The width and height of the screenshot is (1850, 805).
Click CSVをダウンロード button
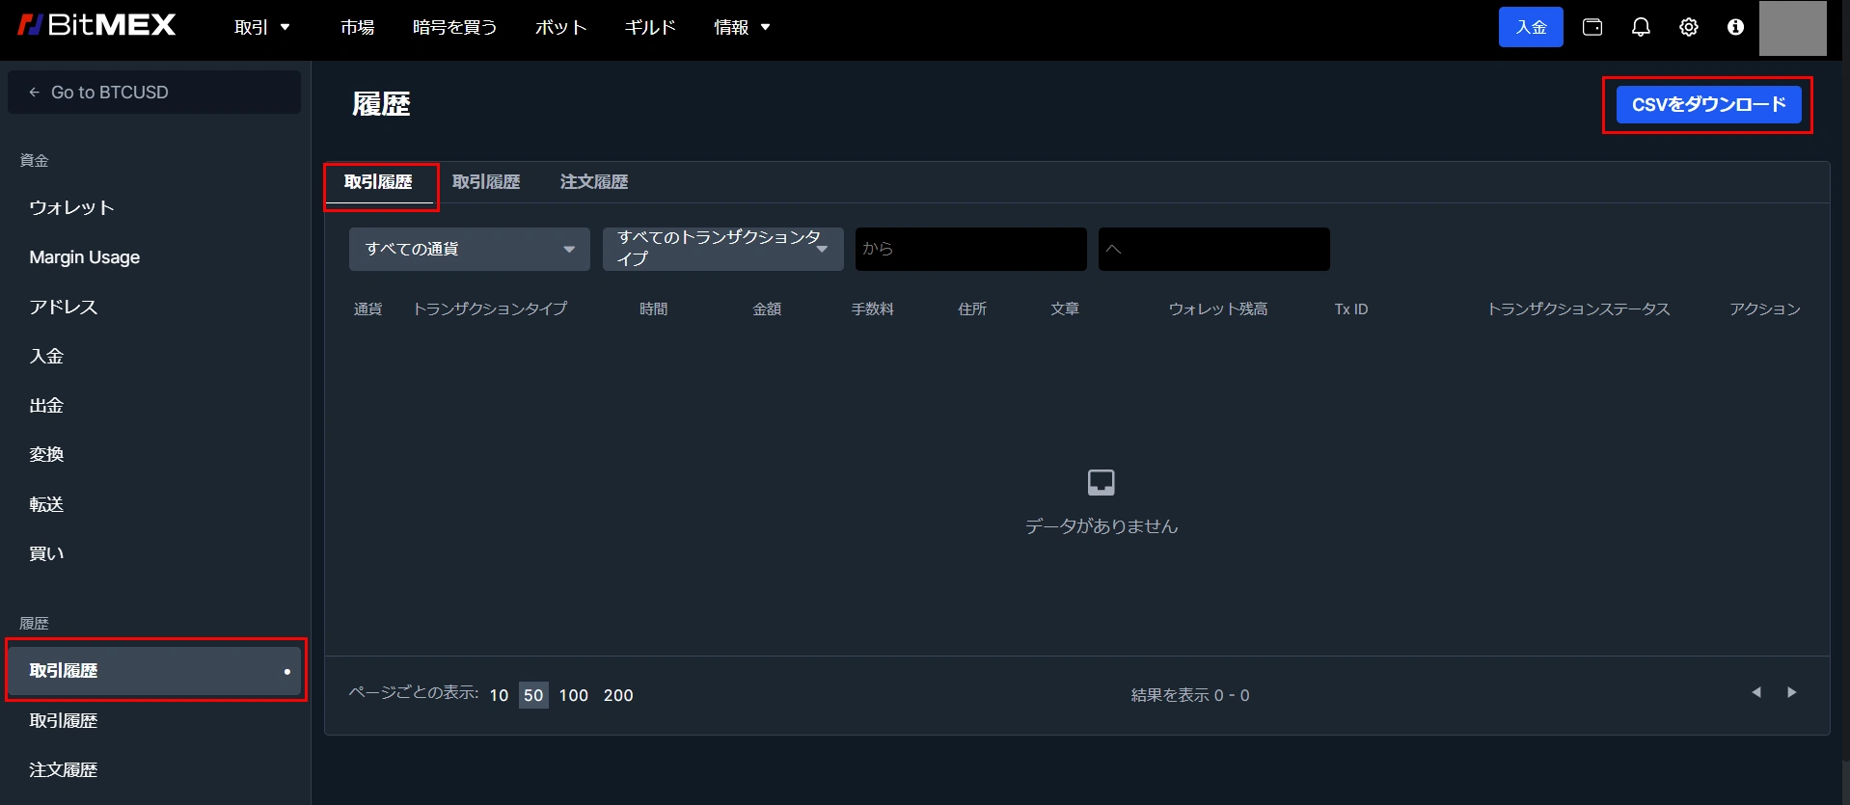(x=1708, y=104)
